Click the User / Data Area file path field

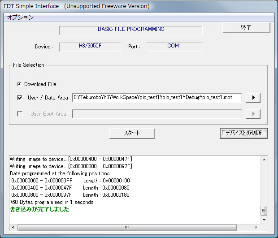pos(157,98)
